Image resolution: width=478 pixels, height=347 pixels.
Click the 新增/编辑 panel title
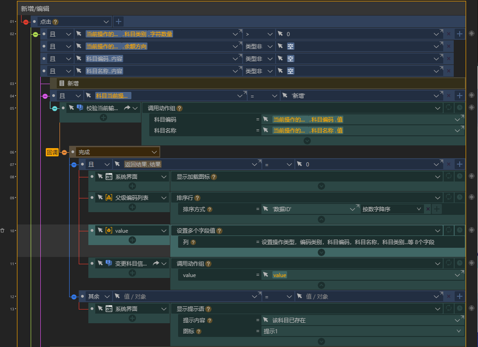[x=35, y=9]
